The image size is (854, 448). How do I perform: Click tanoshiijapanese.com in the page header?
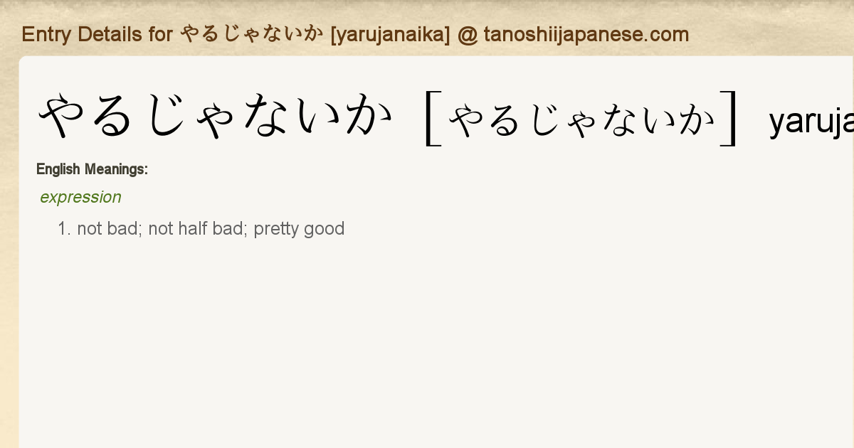pos(586,34)
